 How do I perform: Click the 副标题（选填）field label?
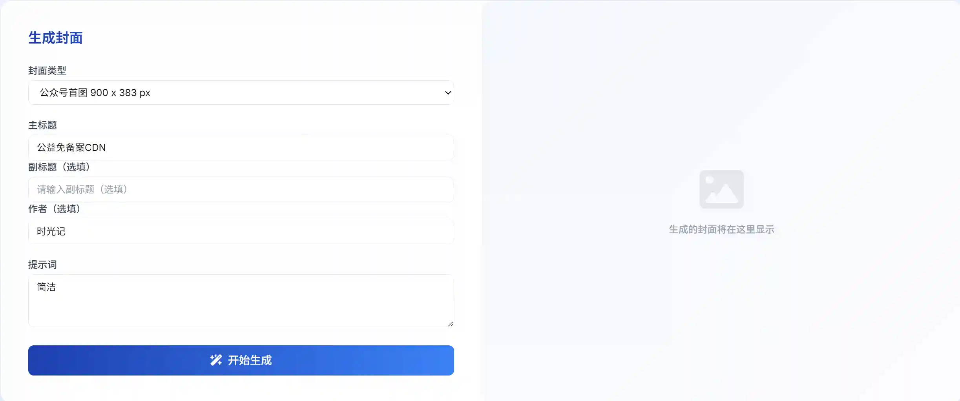(59, 167)
